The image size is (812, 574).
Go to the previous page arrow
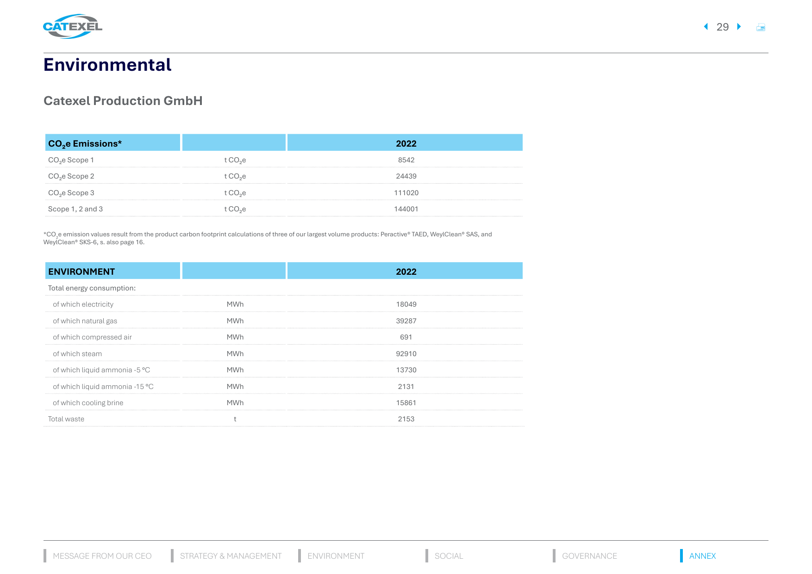[706, 27]
